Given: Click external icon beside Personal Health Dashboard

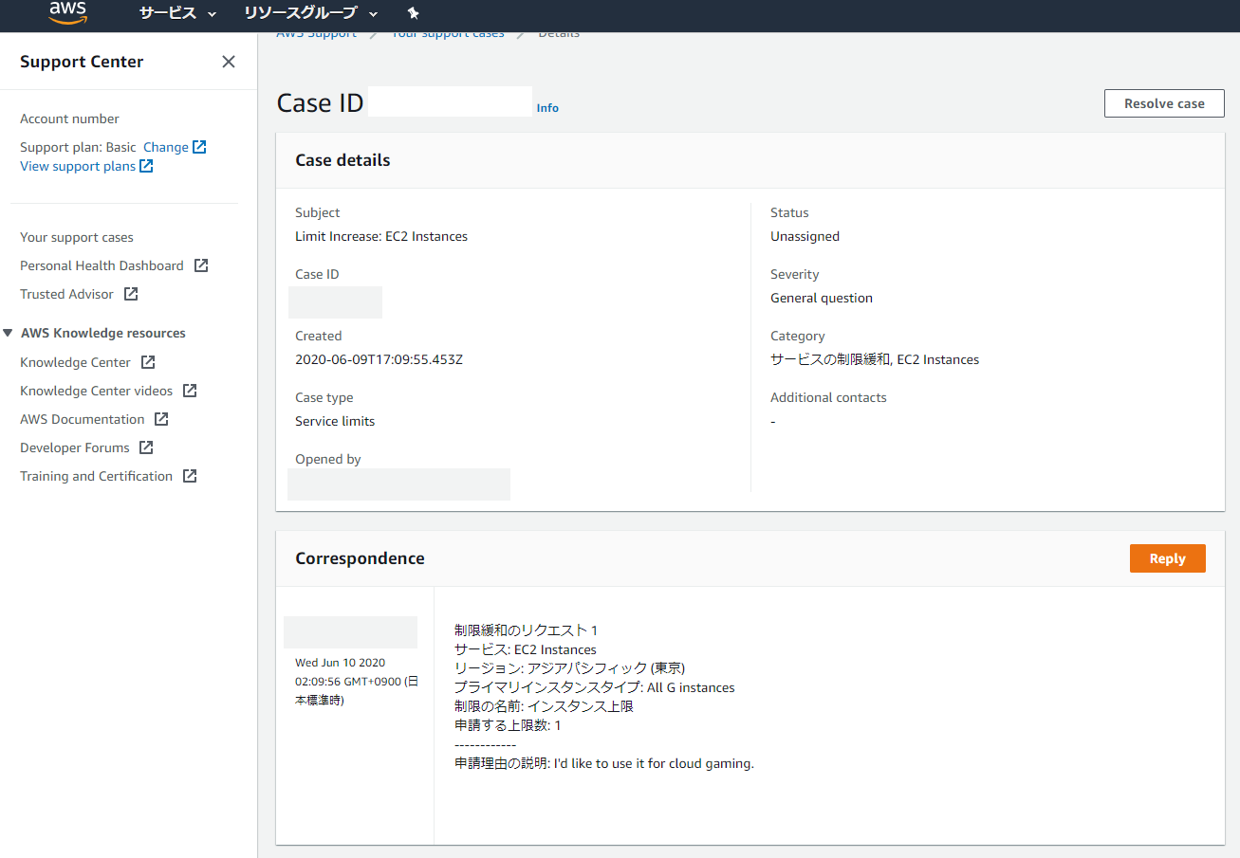Looking at the screenshot, I should click(201, 265).
